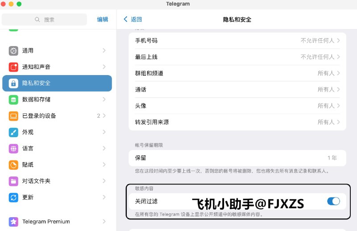Open the 手机号码 privacy setting
This screenshot has height=231, width=357.
(237, 41)
